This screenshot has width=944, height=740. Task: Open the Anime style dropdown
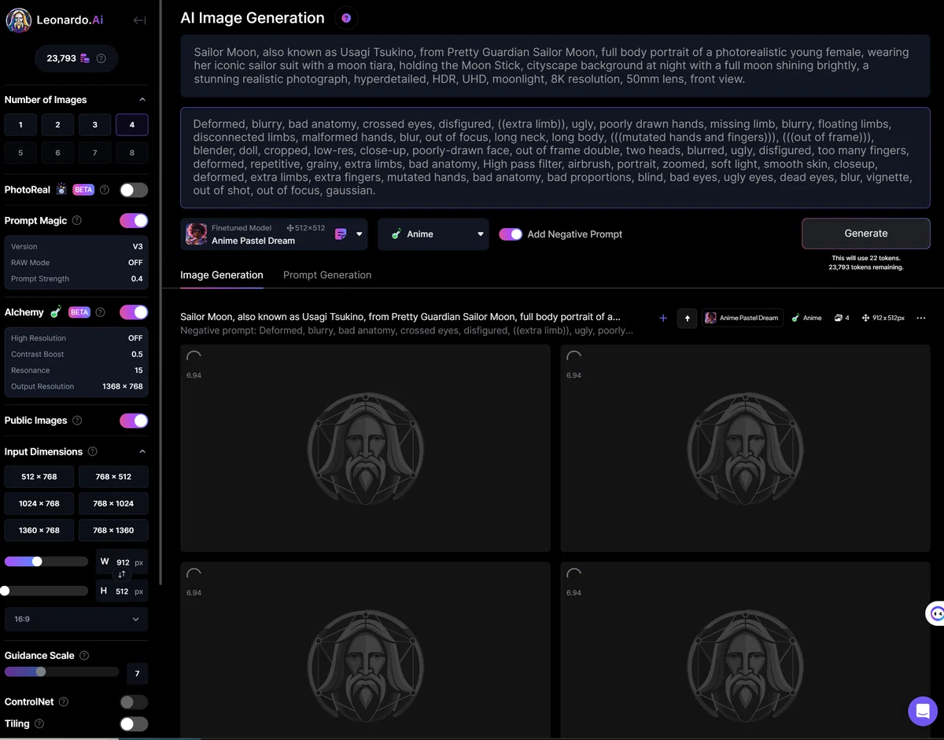[x=433, y=234]
